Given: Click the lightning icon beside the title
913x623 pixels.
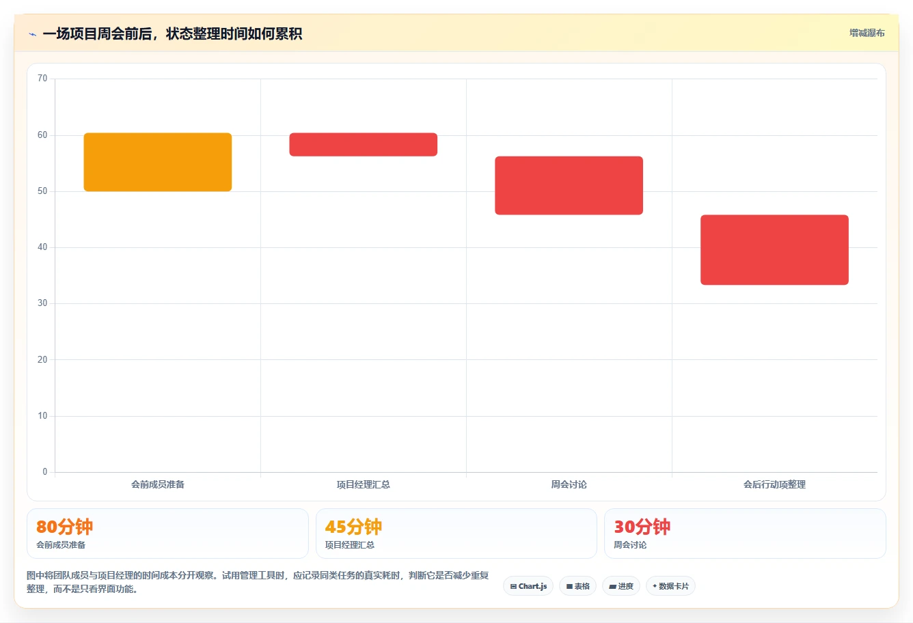Looking at the screenshot, I should coord(32,34).
